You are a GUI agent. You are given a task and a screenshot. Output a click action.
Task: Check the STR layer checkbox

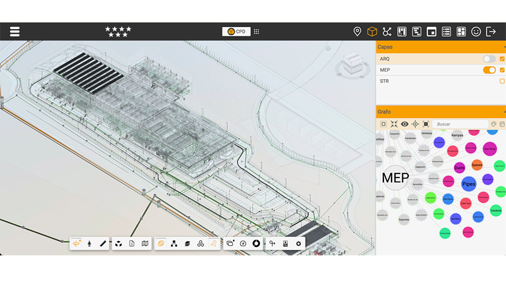pos(502,81)
